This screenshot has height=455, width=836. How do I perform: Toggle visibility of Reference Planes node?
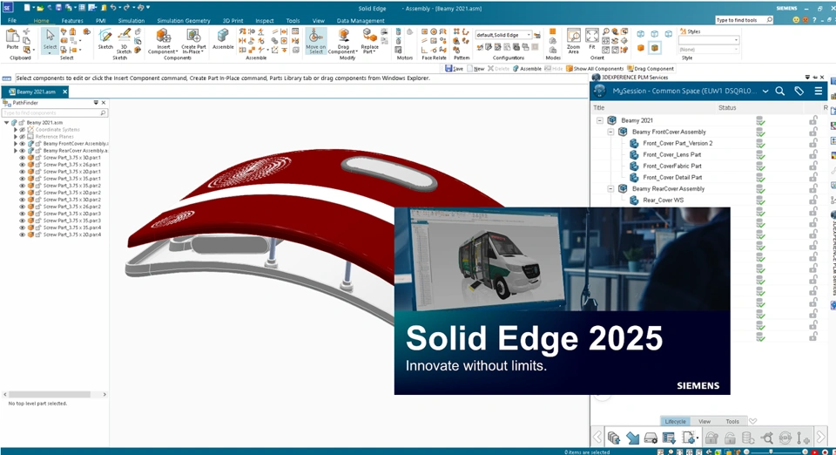(22, 137)
